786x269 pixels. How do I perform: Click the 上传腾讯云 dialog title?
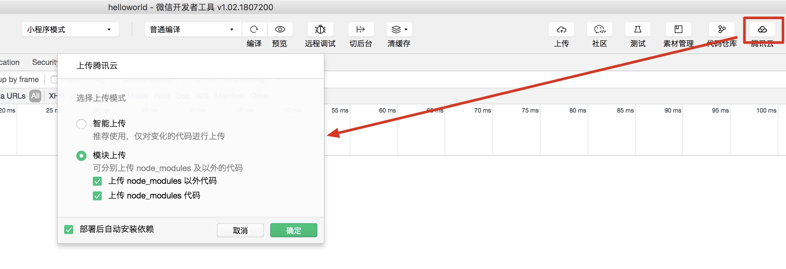(97, 66)
